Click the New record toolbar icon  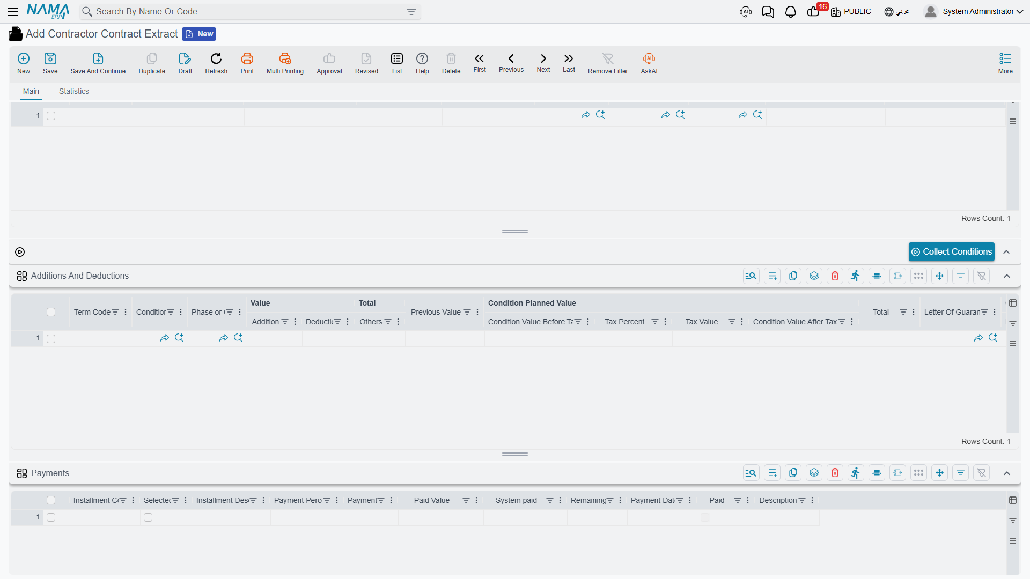[x=24, y=63]
